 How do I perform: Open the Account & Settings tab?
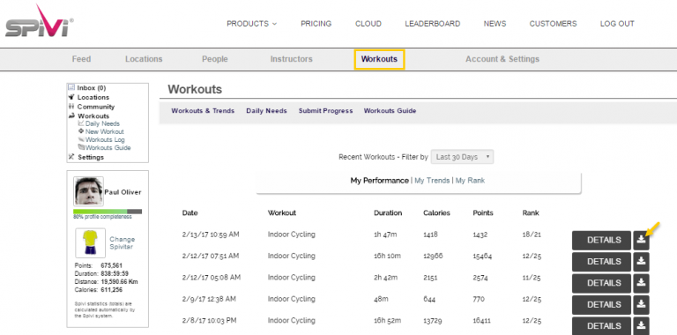502,59
